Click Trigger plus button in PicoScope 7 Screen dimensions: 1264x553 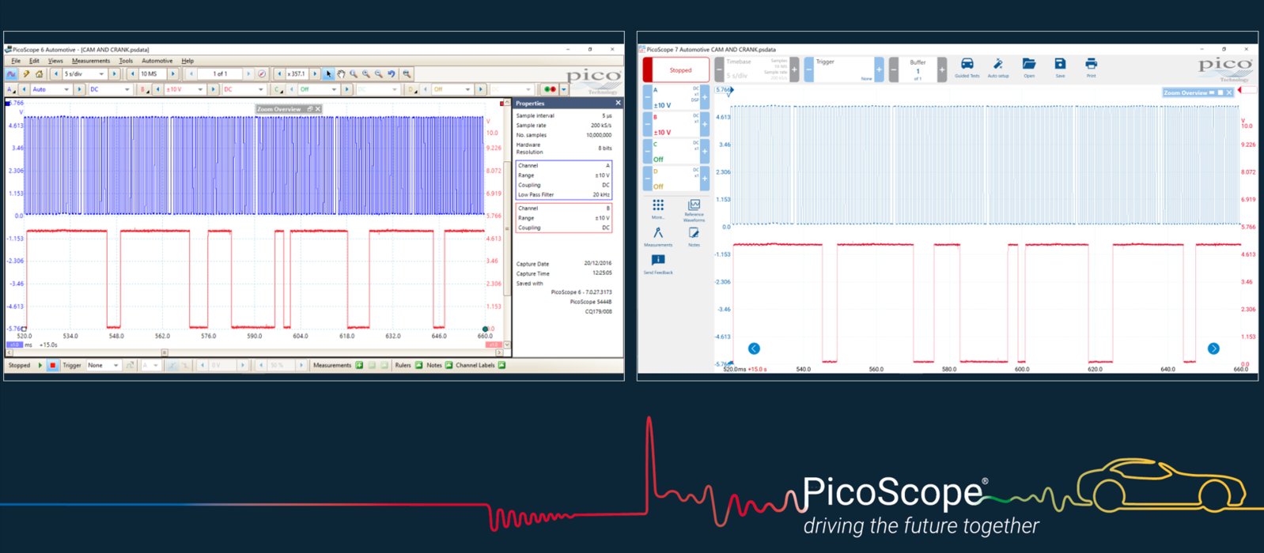point(879,70)
